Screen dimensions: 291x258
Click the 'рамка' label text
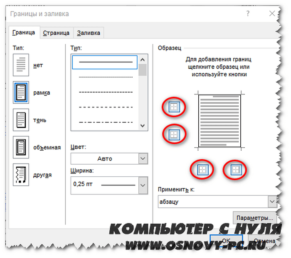pos(42,92)
